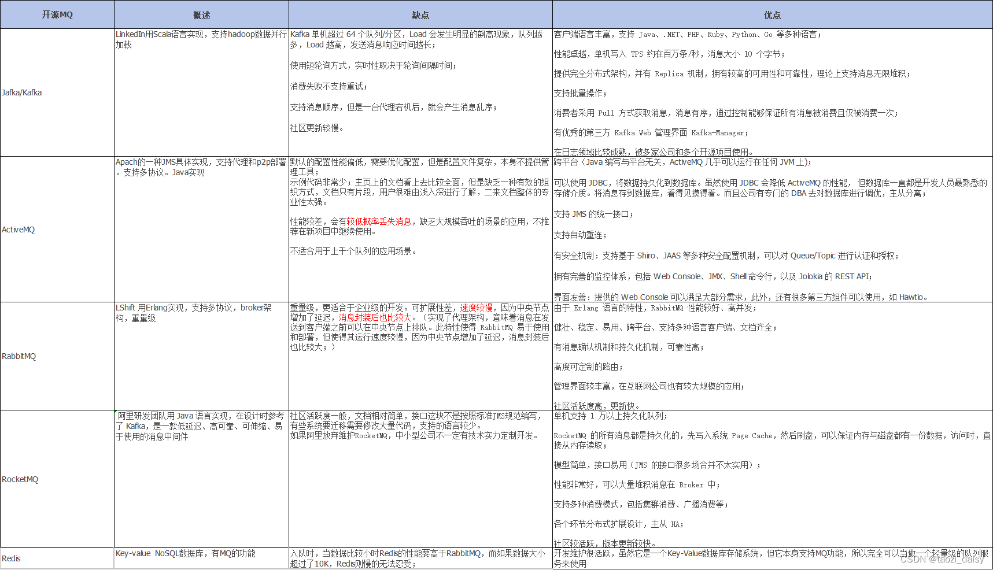Click the Kafka advantage line about Kafka-Manager
The image size is (993, 570).
point(651,132)
